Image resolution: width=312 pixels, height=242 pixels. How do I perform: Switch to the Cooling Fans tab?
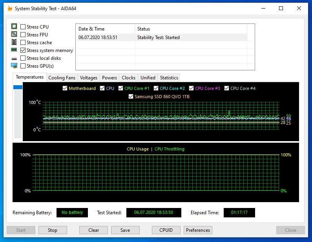point(62,78)
